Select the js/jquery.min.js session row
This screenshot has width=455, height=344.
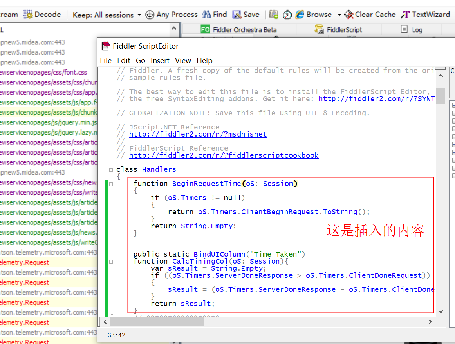49,122
